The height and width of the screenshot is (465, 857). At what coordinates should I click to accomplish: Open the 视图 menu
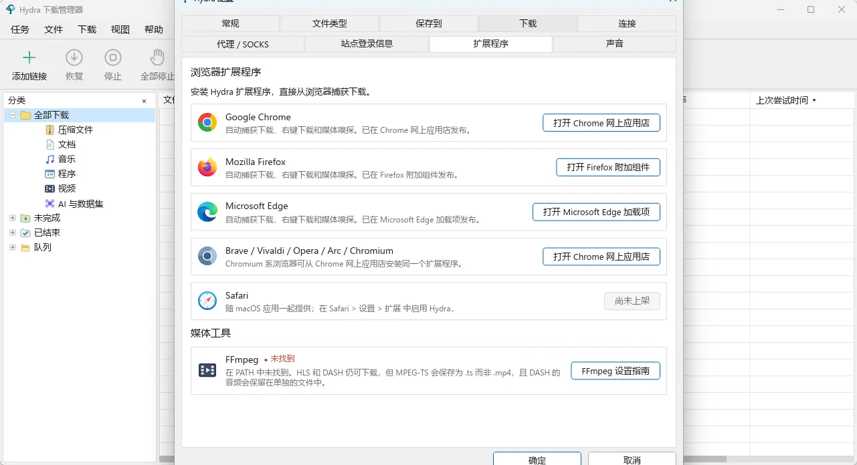(x=120, y=29)
